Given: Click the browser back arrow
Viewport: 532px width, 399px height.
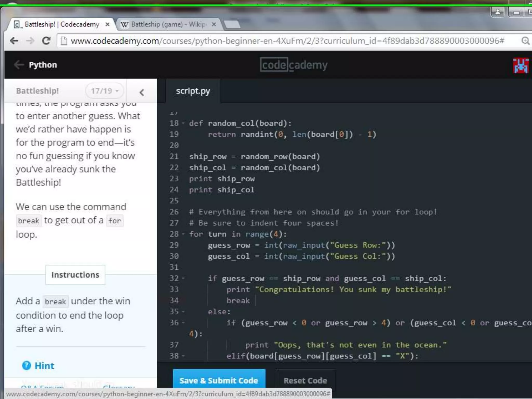Looking at the screenshot, I should (x=14, y=41).
